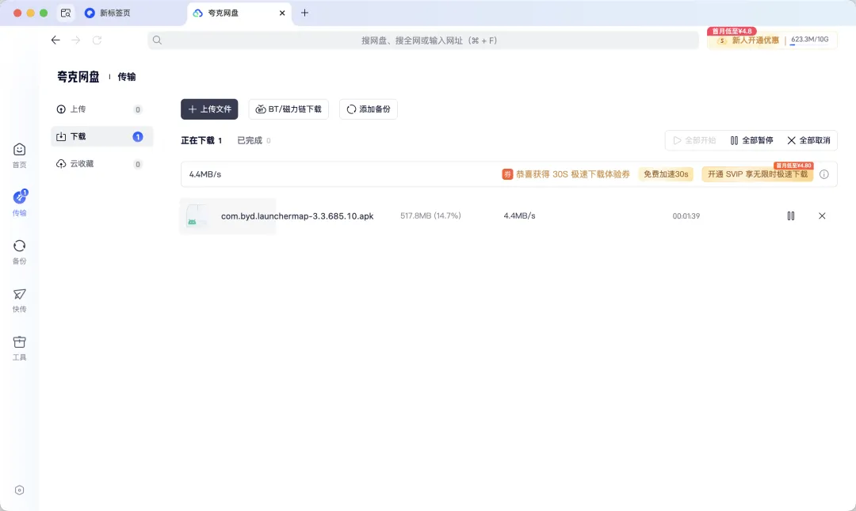The height and width of the screenshot is (511, 856).
Task: Pause the launchermap apk download
Action: click(x=790, y=215)
